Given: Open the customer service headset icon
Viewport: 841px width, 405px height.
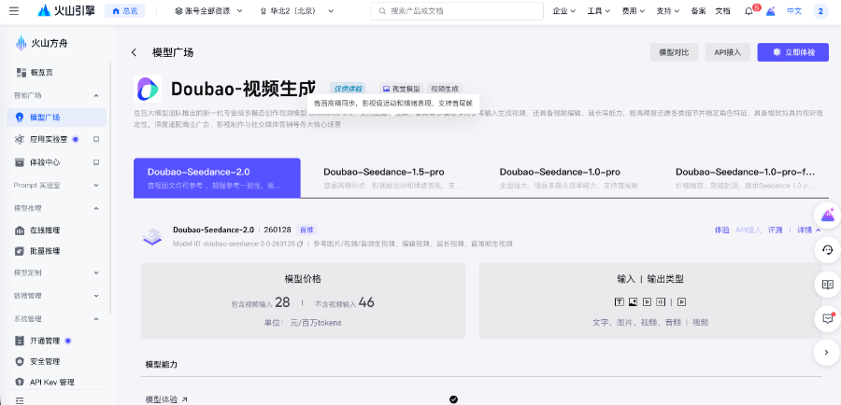Looking at the screenshot, I should [826, 250].
